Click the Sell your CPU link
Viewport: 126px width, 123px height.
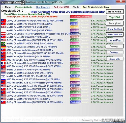click(x=61, y=7)
